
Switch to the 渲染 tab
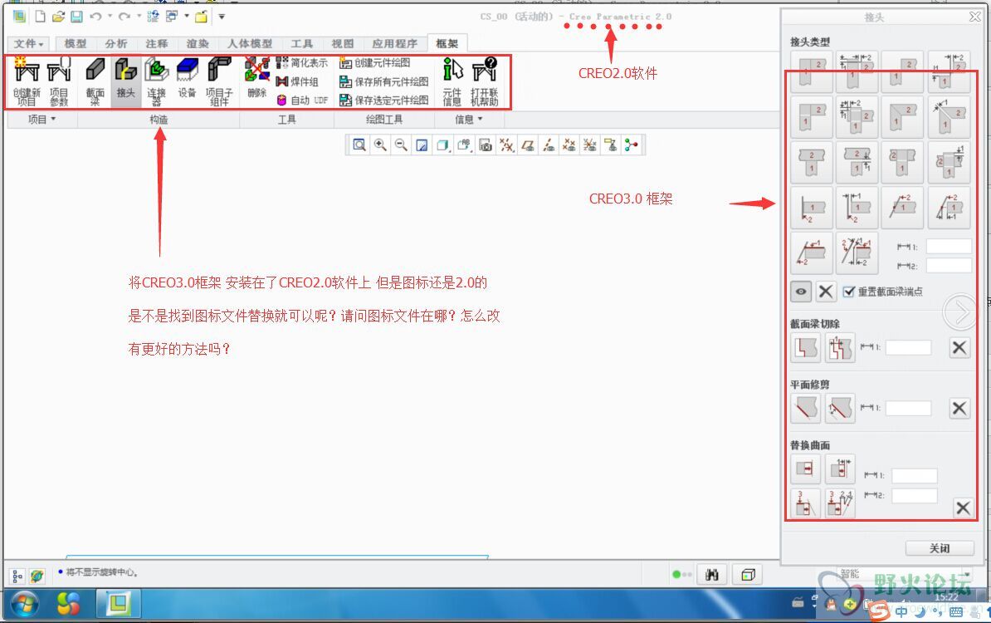pyautogui.click(x=198, y=44)
